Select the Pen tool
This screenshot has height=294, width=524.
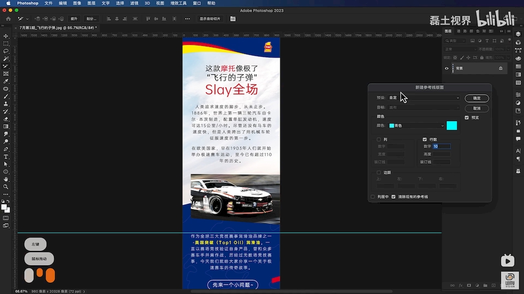point(6,149)
